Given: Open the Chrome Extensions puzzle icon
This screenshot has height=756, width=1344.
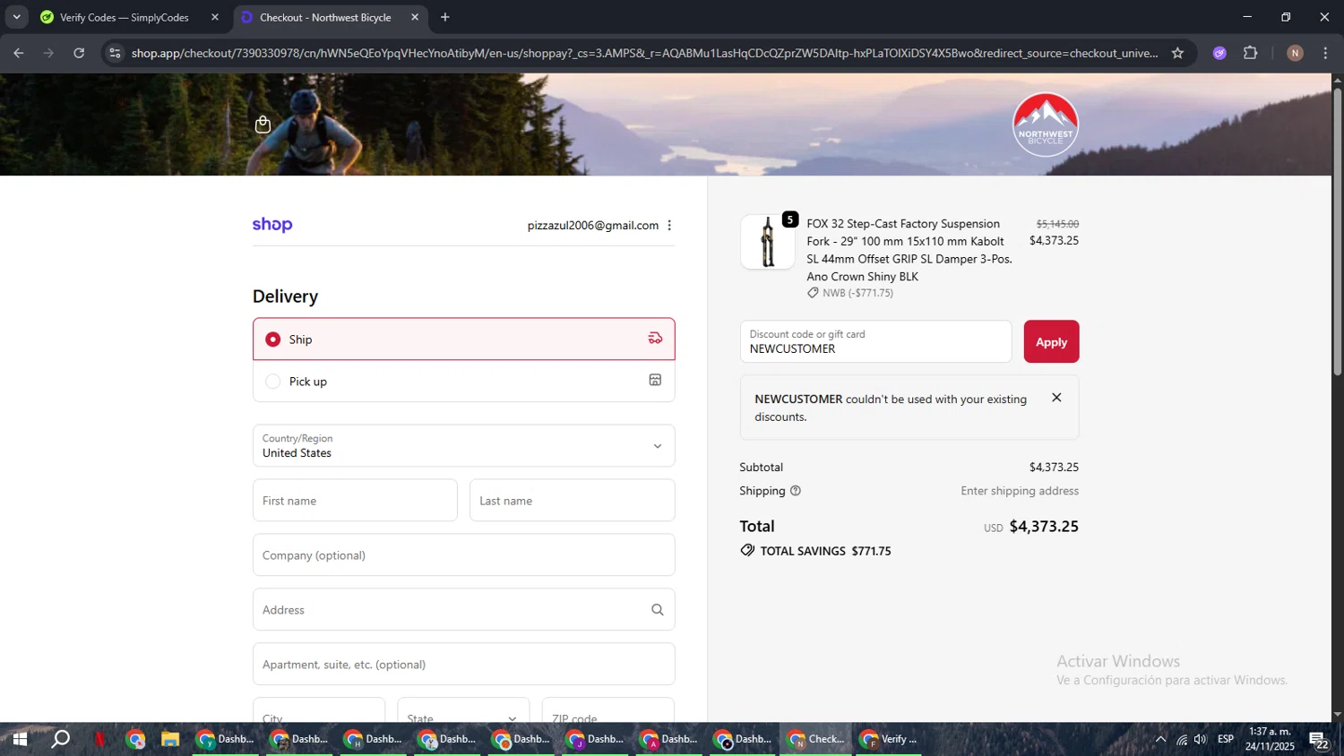Looking at the screenshot, I should coord(1251,53).
